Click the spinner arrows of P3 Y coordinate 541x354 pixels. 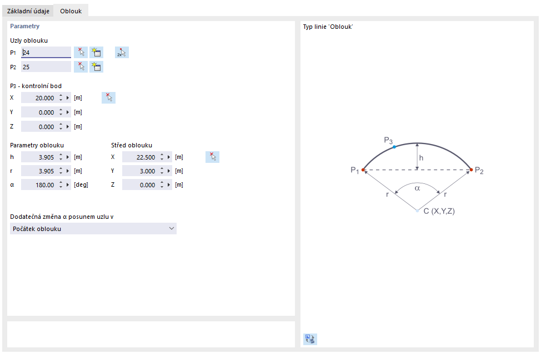pos(61,112)
